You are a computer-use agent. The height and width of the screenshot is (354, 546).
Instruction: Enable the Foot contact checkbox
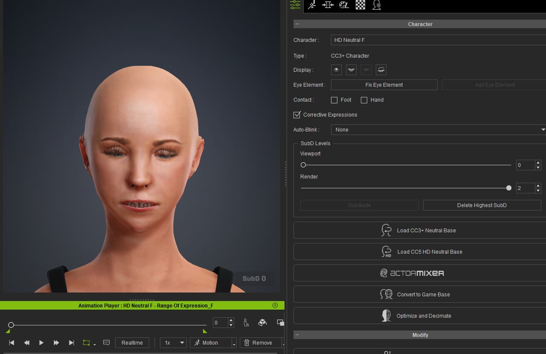pos(334,100)
